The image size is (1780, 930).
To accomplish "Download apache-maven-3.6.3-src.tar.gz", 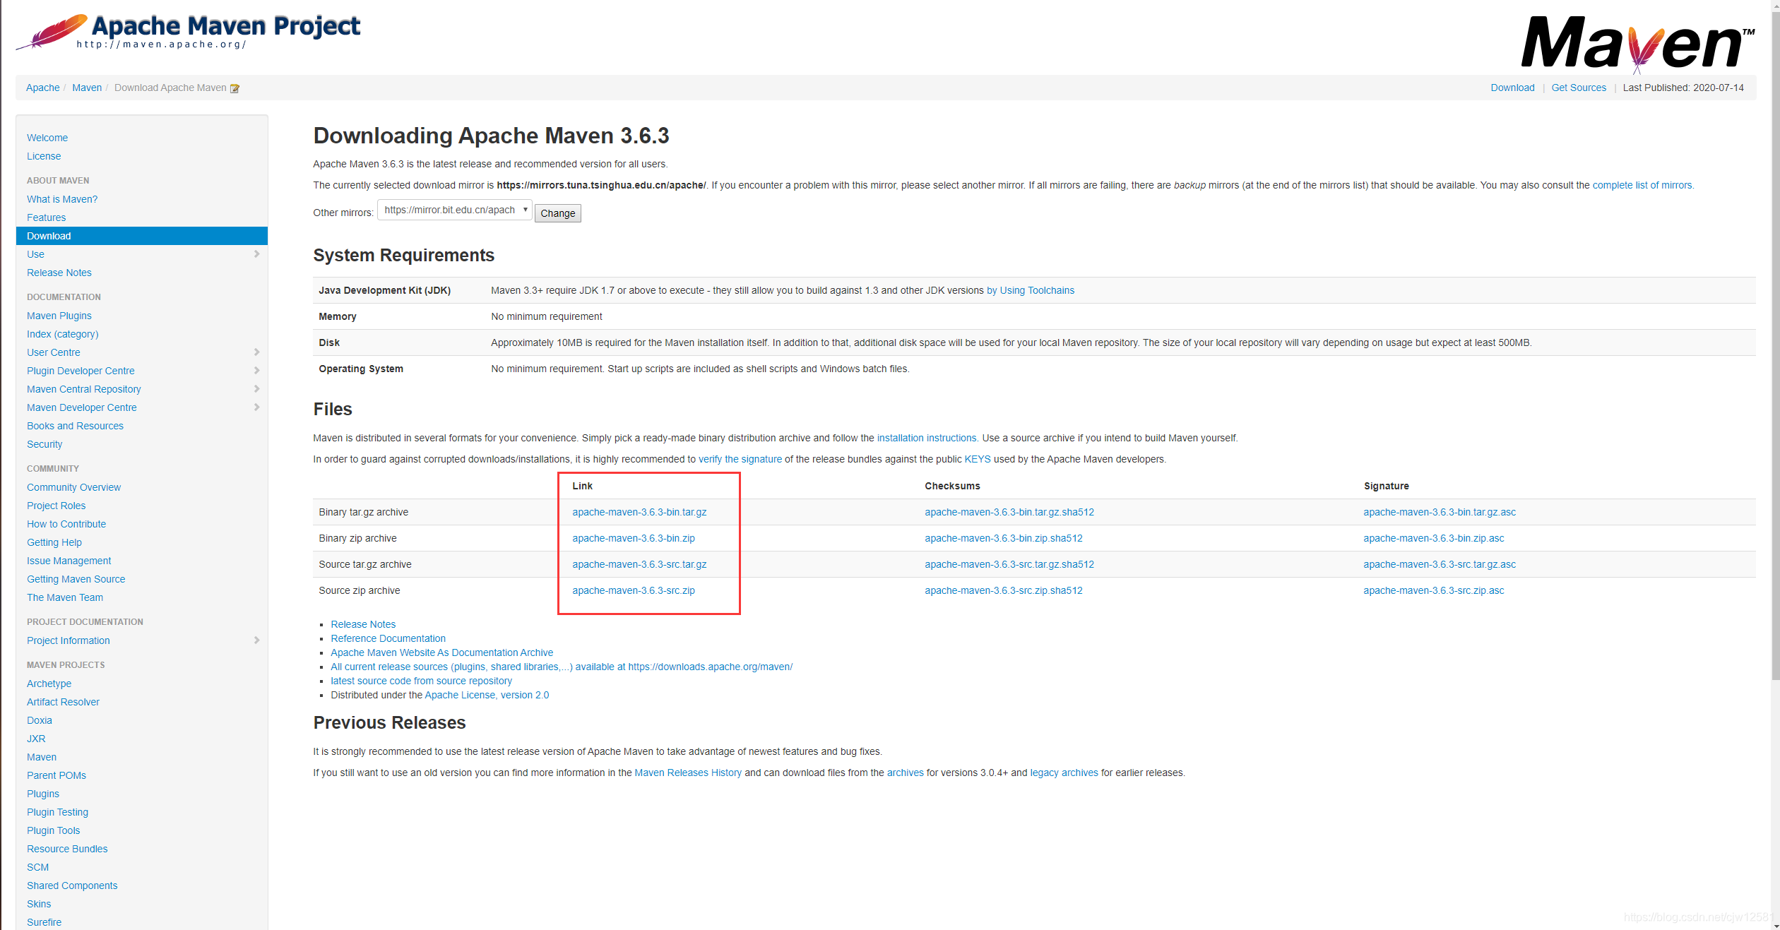I will point(639,564).
